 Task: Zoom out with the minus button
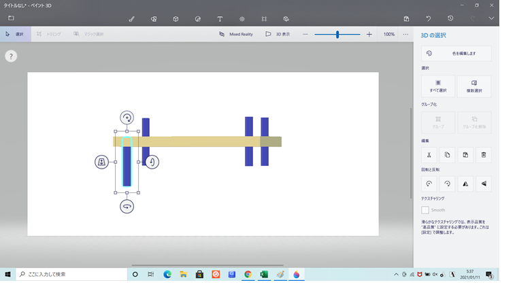pos(305,34)
